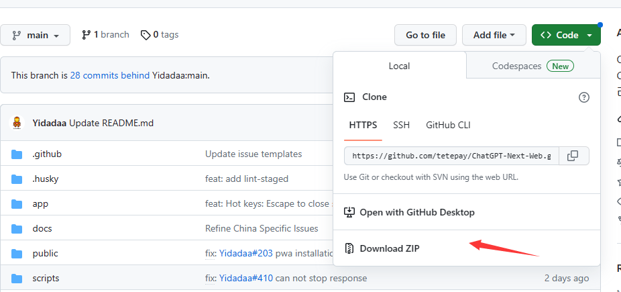Image resolution: width=621 pixels, height=292 pixels.
Task: Click the Yidadaa avatar icon
Action: click(17, 123)
